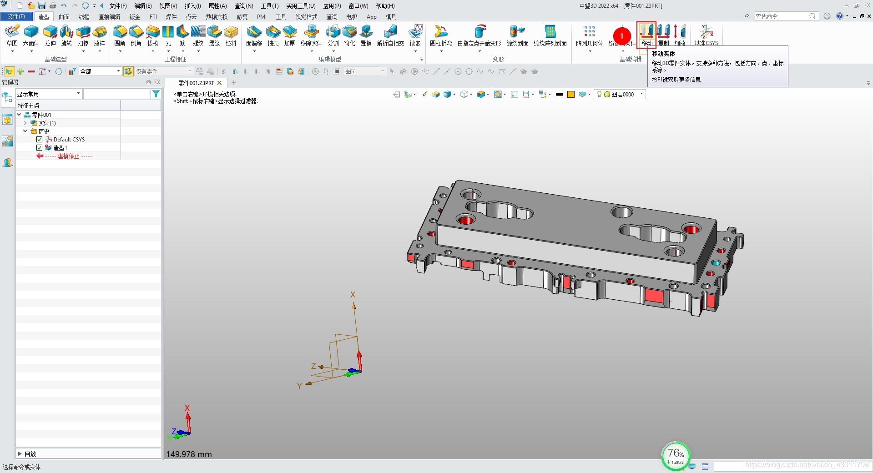Viewport: 873px width, 473px height.
Task: Click the red minus remove-selection icon
Action: pos(31,71)
